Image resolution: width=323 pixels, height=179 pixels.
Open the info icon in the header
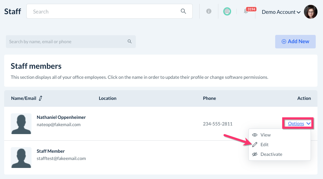click(x=209, y=11)
